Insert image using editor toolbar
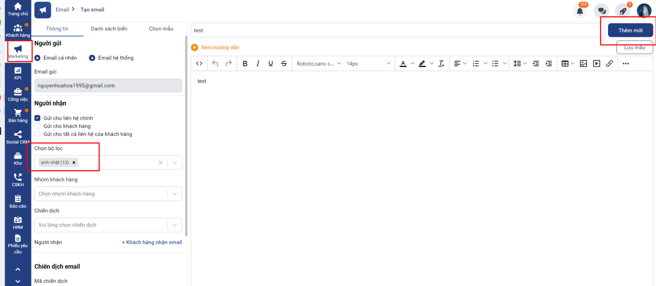656x286 pixels. click(583, 63)
